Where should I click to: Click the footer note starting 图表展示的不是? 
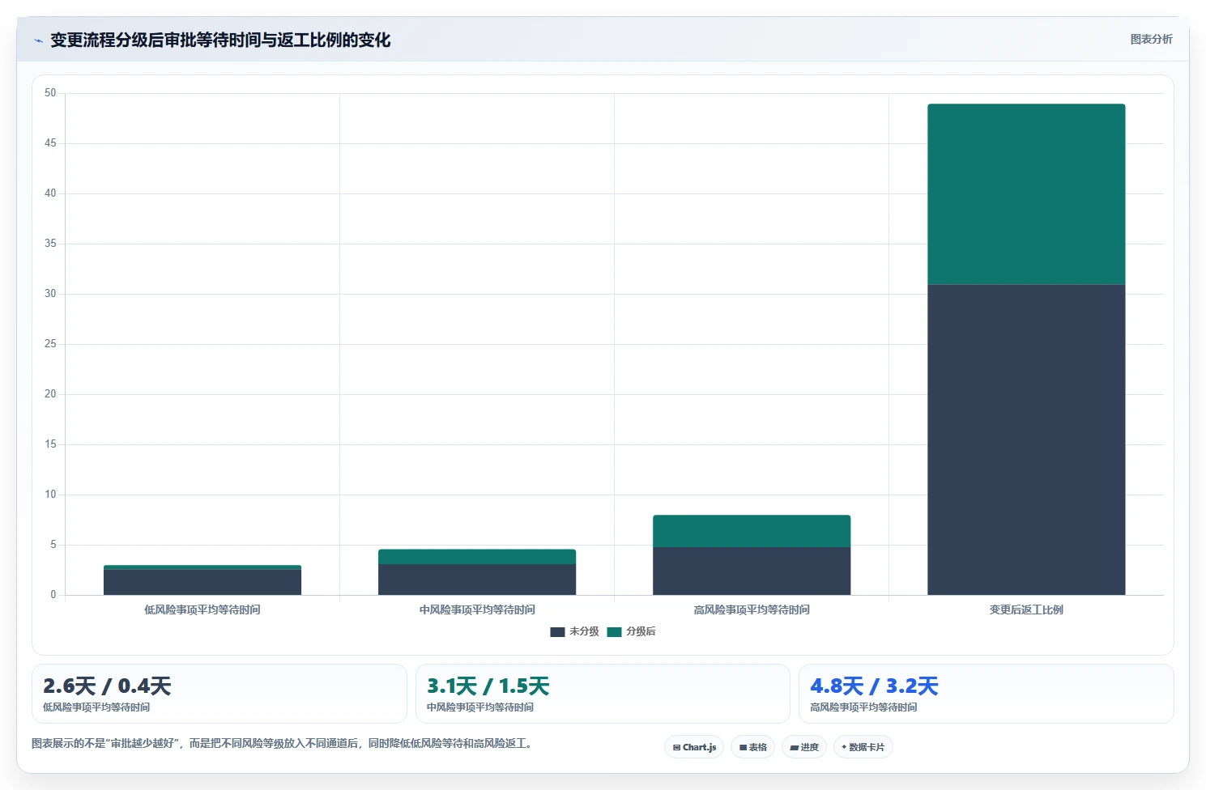[283, 743]
